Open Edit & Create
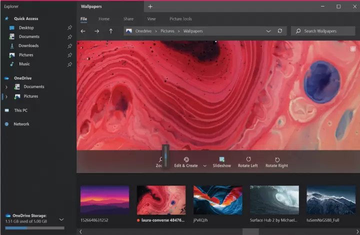The image size is (360, 235). click(186, 162)
